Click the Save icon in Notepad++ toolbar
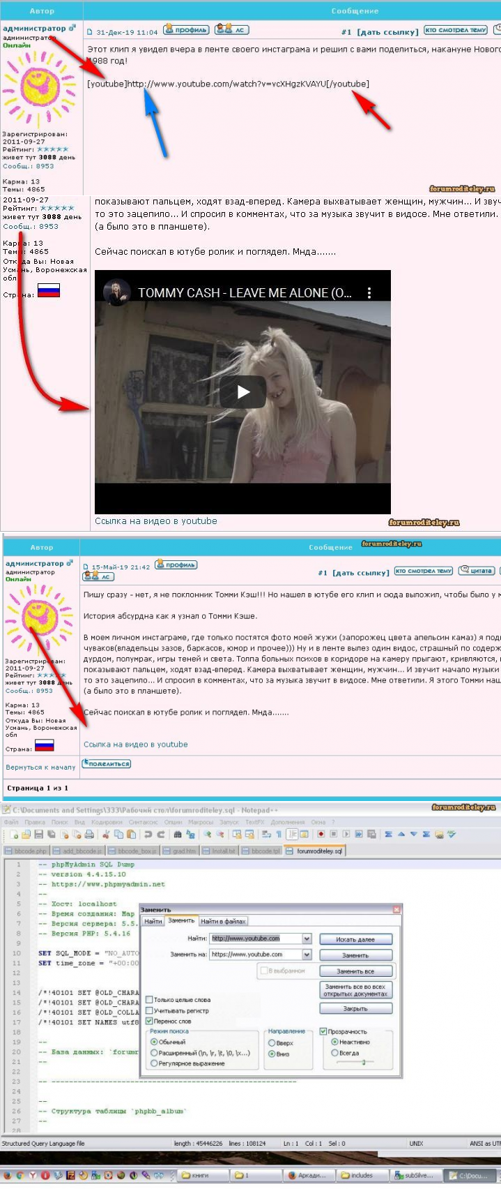The image size is (501, 1189). (38, 834)
